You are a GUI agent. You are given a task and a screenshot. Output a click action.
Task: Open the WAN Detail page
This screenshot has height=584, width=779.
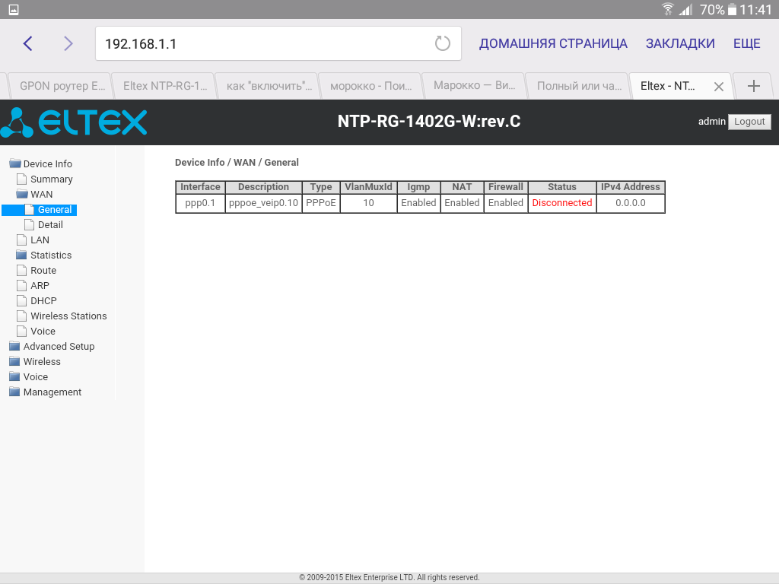click(x=50, y=224)
